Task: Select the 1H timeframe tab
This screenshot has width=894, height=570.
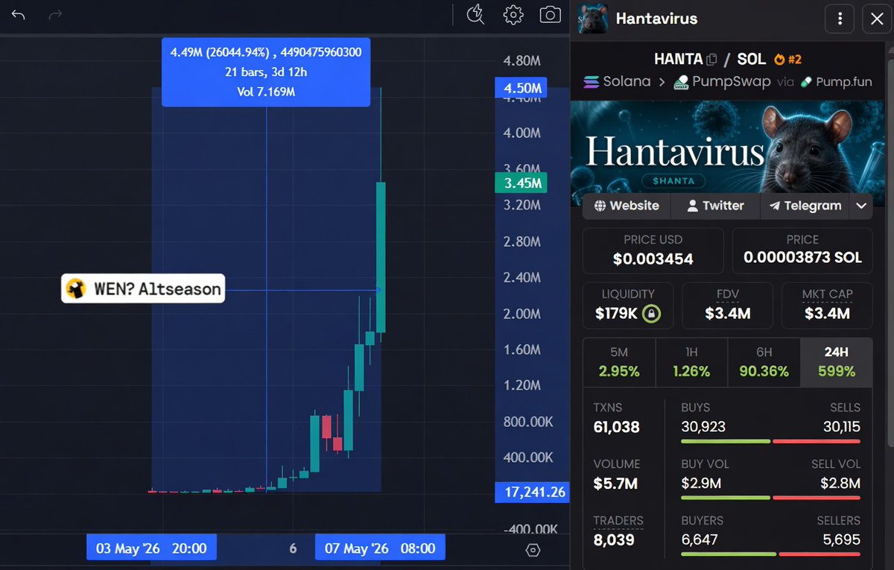Action: 691,362
